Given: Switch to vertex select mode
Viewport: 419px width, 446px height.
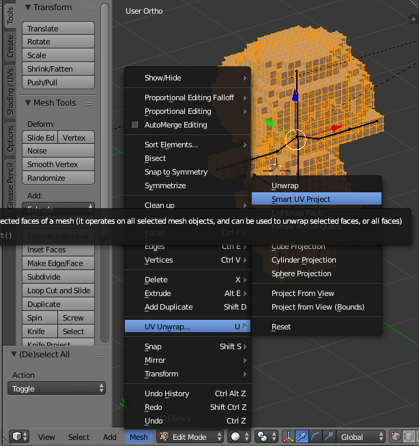Looking at the screenshot, I should [x=395, y=436].
